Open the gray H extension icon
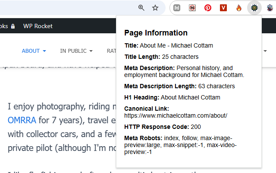This screenshot has width=276, height=173. click(x=177, y=8)
